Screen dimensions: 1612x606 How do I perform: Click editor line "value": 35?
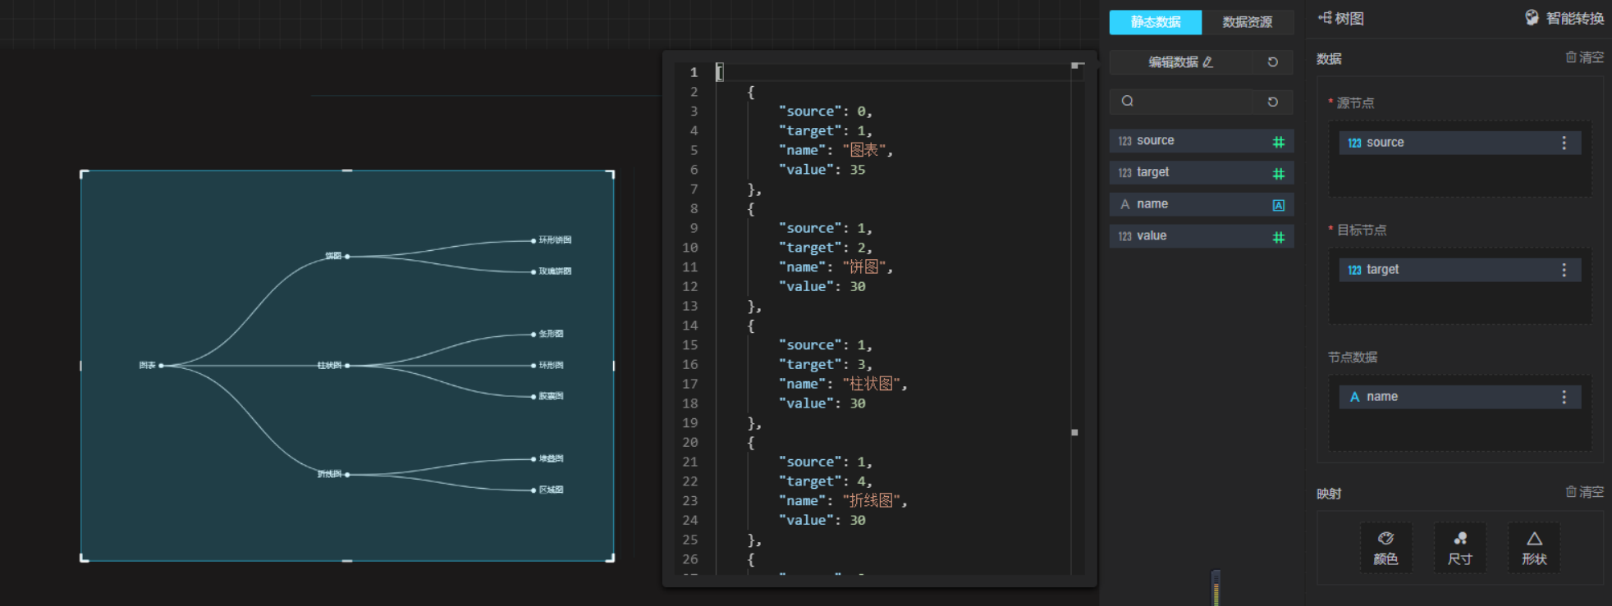[822, 170]
